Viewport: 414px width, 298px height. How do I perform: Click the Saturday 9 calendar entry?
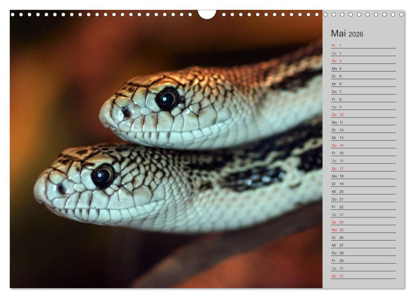tap(363, 107)
